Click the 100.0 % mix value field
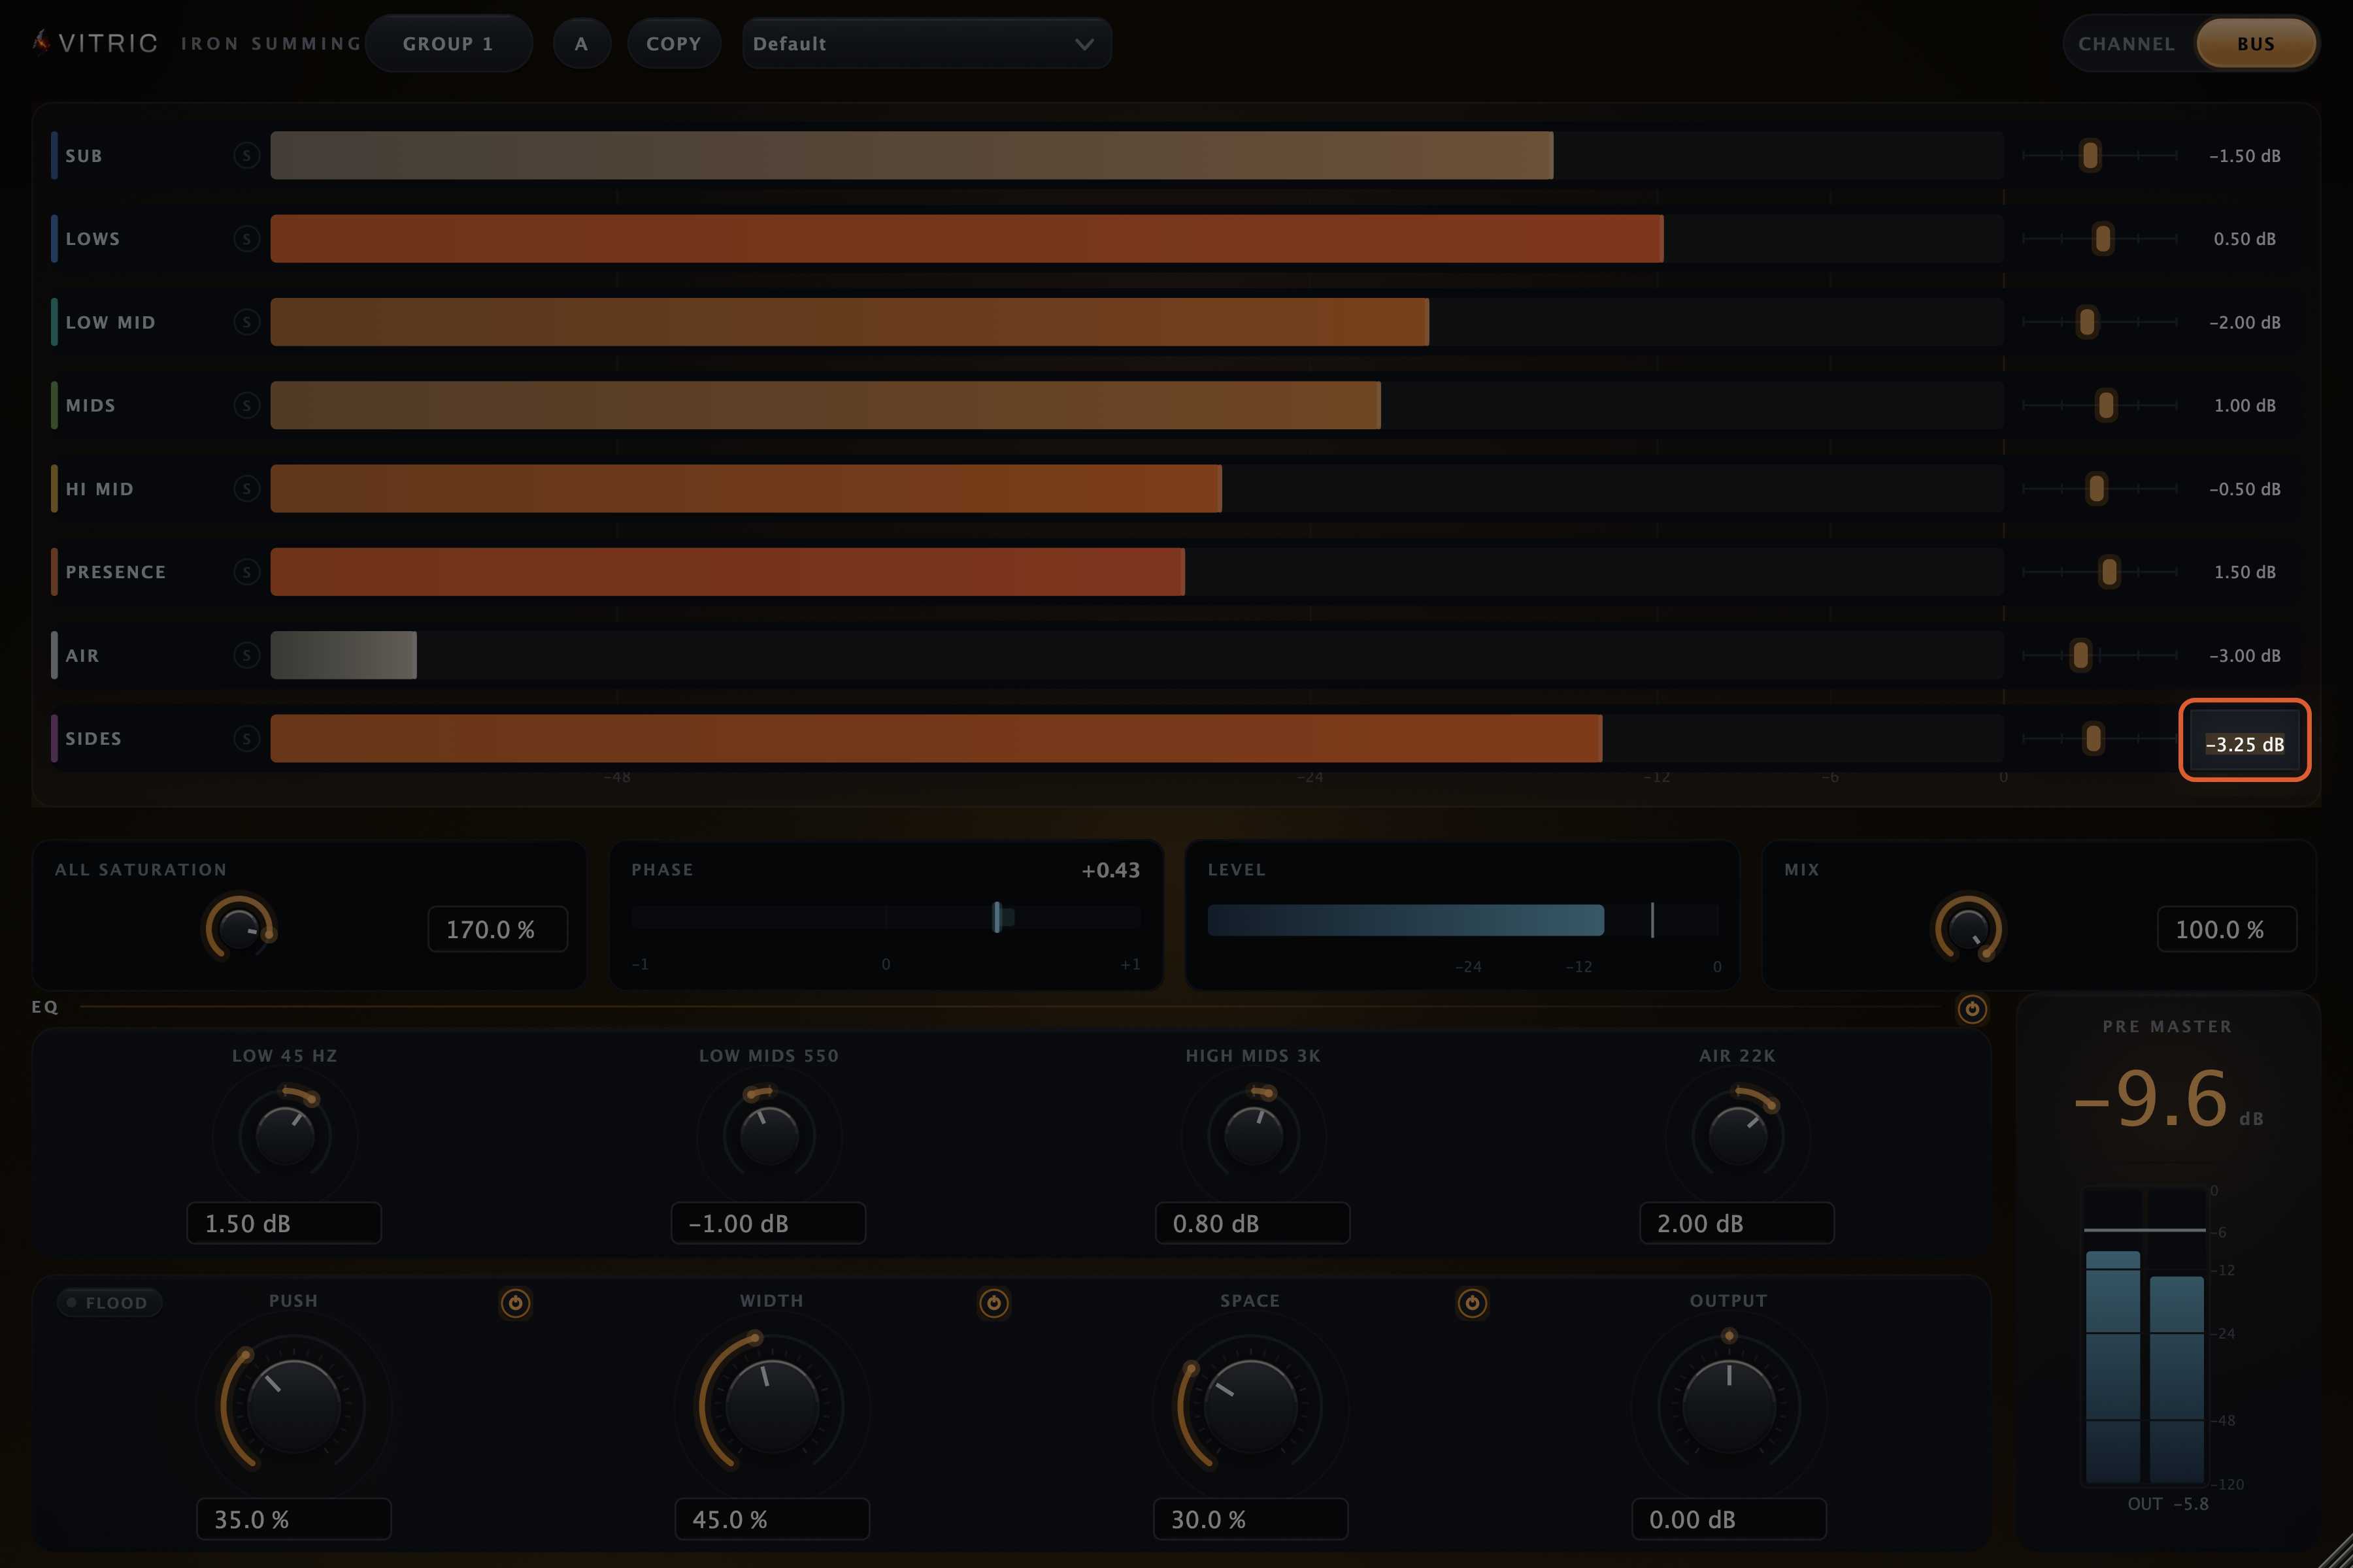Viewport: 2353px width, 1568px height. (2227, 930)
